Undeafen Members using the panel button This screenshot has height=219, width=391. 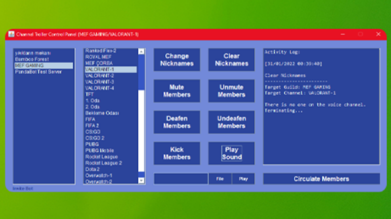pos(231,122)
